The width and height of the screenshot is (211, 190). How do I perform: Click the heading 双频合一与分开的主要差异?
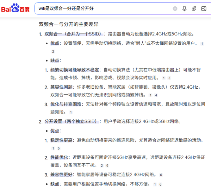coord(69,24)
